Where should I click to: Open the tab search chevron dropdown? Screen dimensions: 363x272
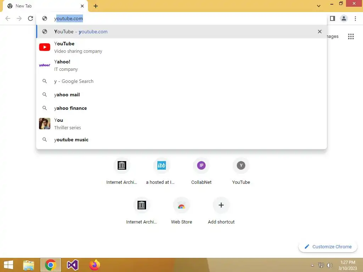click(319, 6)
